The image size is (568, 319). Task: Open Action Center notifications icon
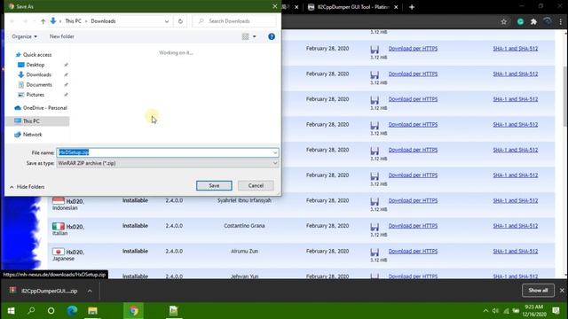556,311
